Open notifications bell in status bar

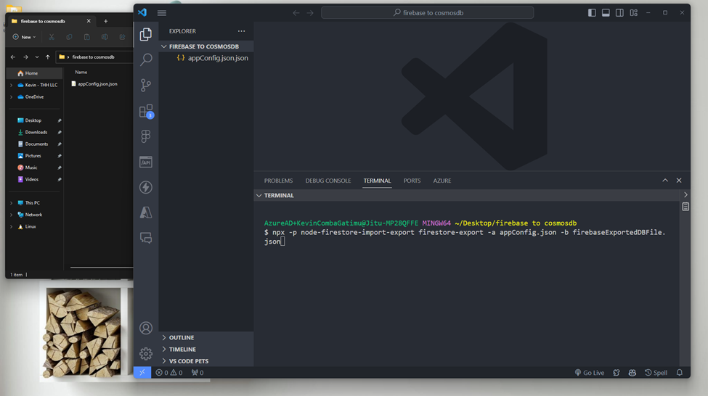coord(680,373)
